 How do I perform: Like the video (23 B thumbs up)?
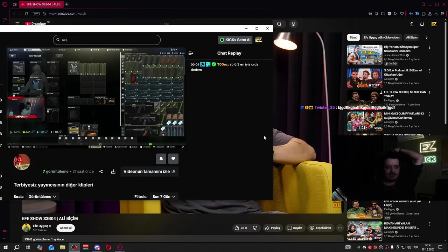(240, 228)
